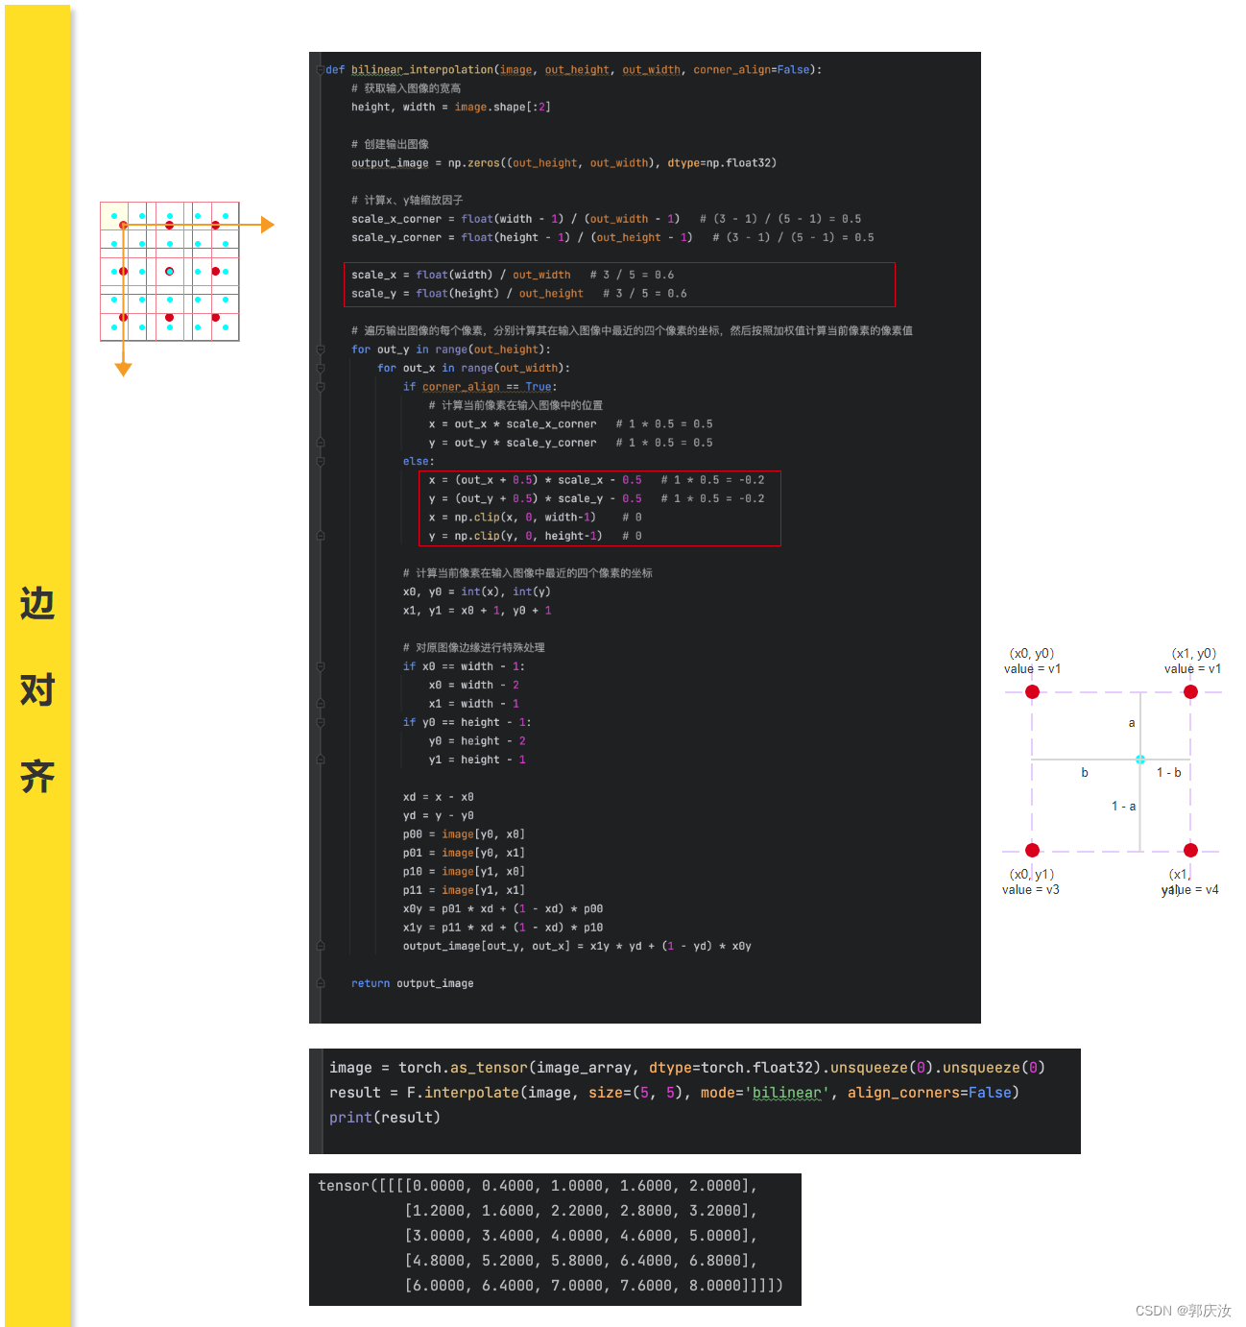This screenshot has height=1327, width=1246.
Task: Click the 'scale_y = float(height) / out_height' line
Action: point(518,294)
